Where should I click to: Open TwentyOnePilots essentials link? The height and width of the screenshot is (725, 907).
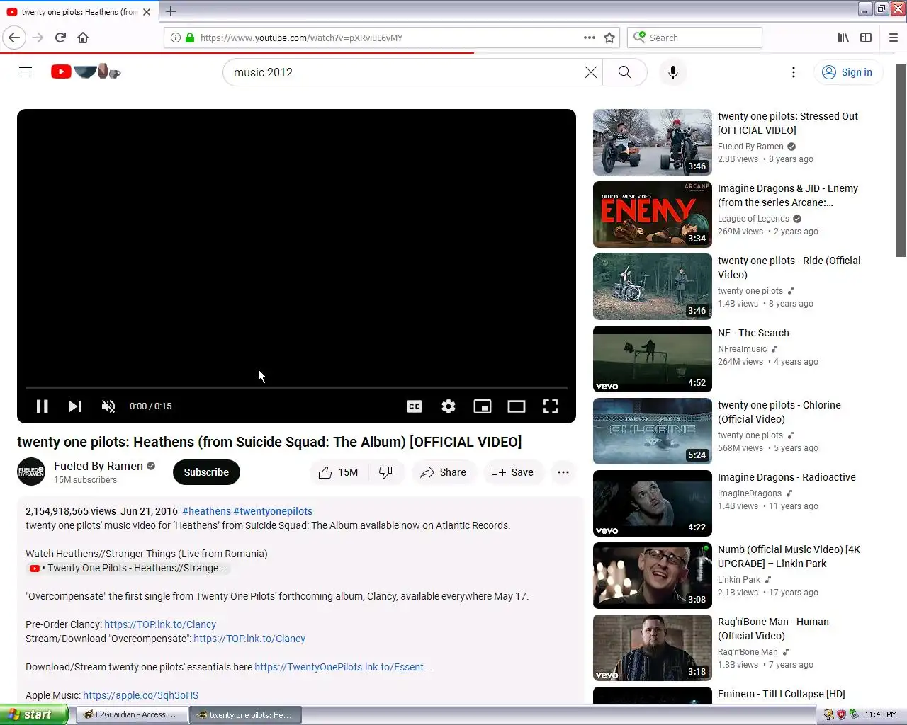point(343,667)
